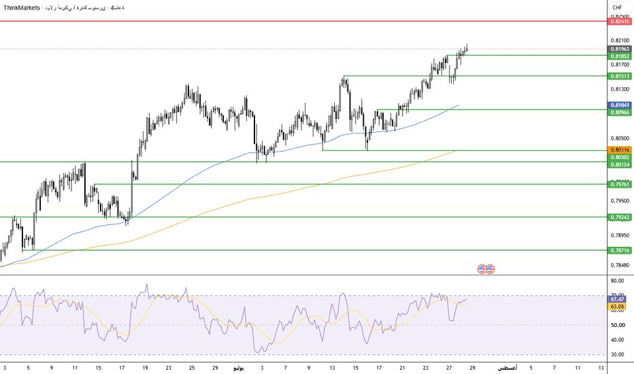Click the 0.81300 price axis value
This screenshot has height=374, width=634.
pos(620,89)
